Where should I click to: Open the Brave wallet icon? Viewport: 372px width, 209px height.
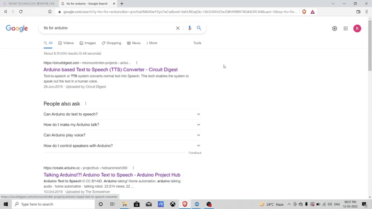coord(358,11)
